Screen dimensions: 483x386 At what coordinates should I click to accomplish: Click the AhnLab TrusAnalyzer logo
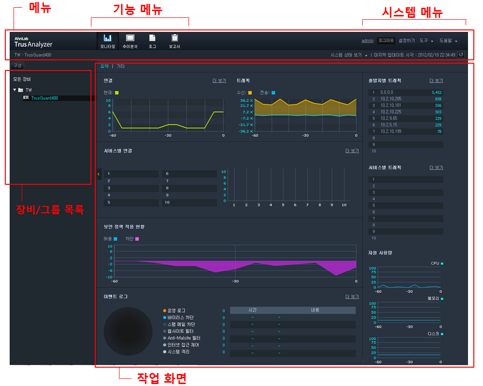coord(33,42)
